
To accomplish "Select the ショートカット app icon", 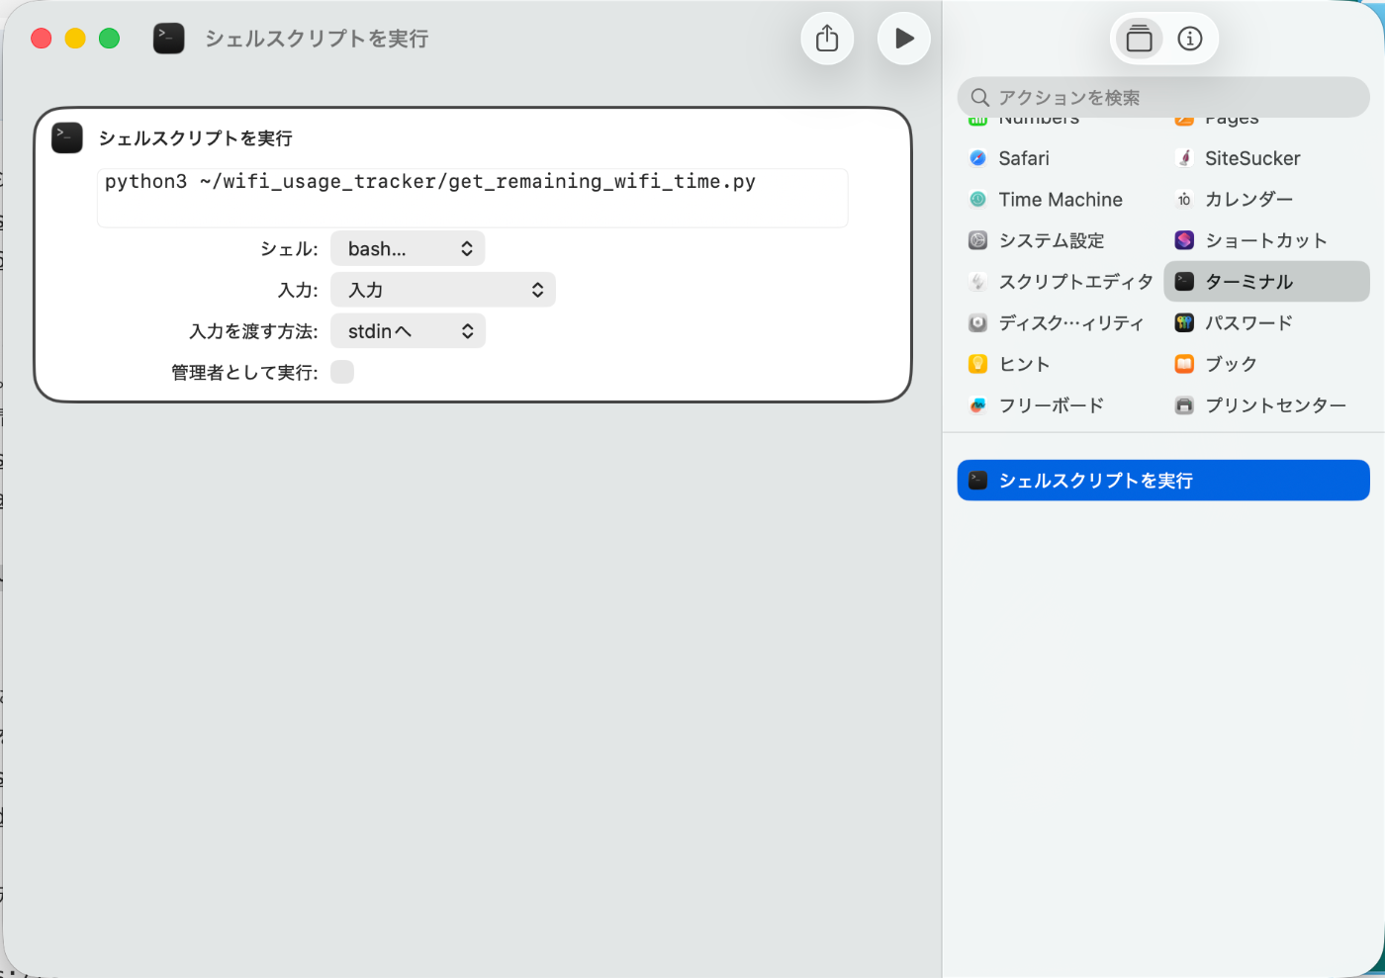I will (1184, 240).
